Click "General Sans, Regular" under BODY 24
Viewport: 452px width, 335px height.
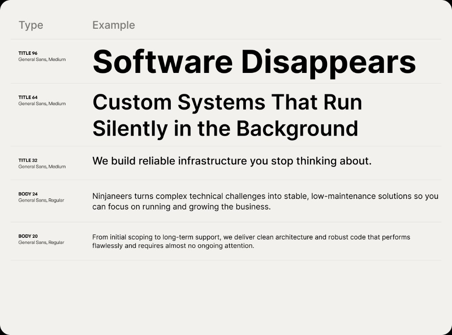[x=41, y=200]
